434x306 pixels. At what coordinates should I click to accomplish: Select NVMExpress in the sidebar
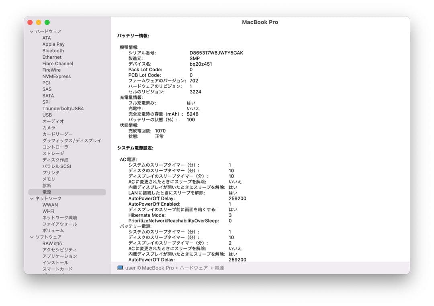pyautogui.click(x=57, y=76)
